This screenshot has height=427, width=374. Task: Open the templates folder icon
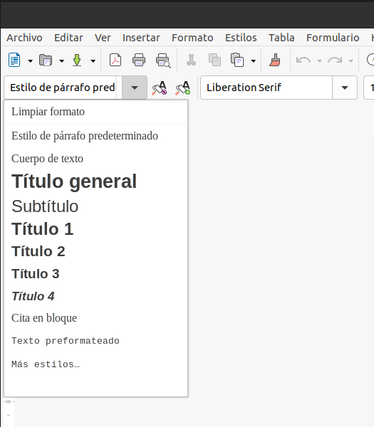46,60
